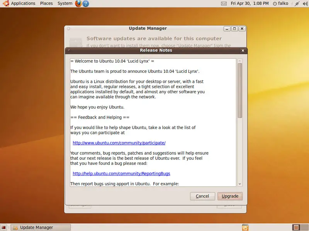The height and width of the screenshot is (231, 309).
Task: Minimize the Update Manager window
Action: click(227, 28)
